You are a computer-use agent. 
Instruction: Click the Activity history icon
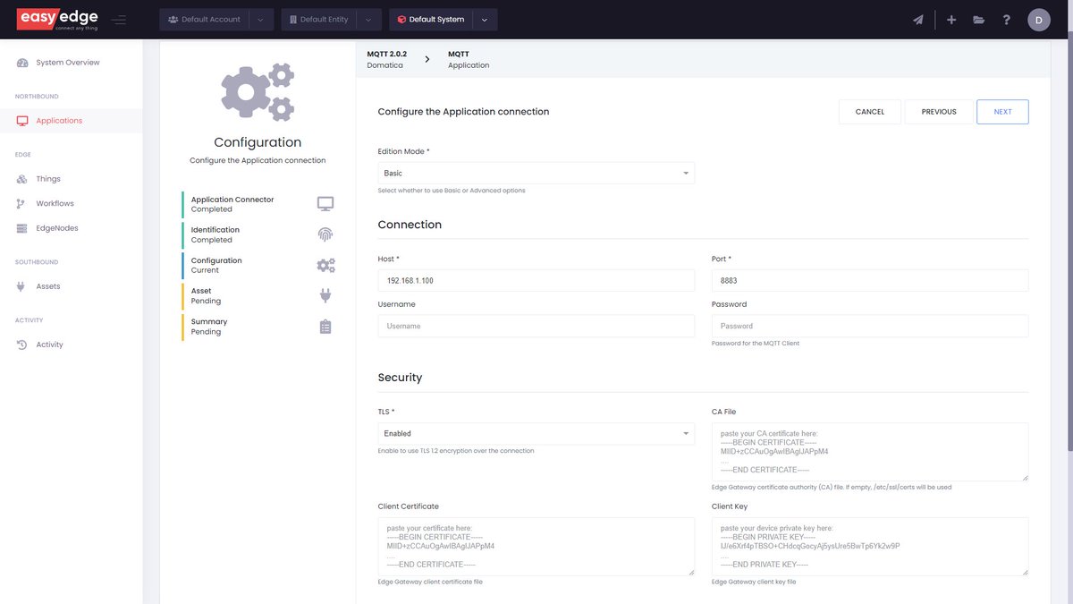click(x=21, y=344)
